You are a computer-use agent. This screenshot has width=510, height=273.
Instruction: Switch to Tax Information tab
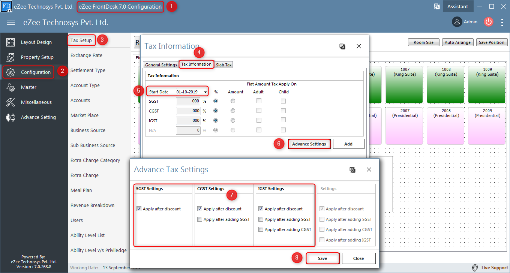[196, 64]
